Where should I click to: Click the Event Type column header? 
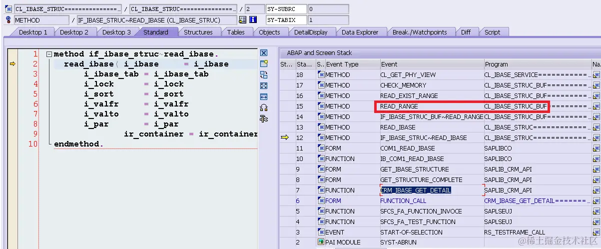pyautogui.click(x=352, y=64)
